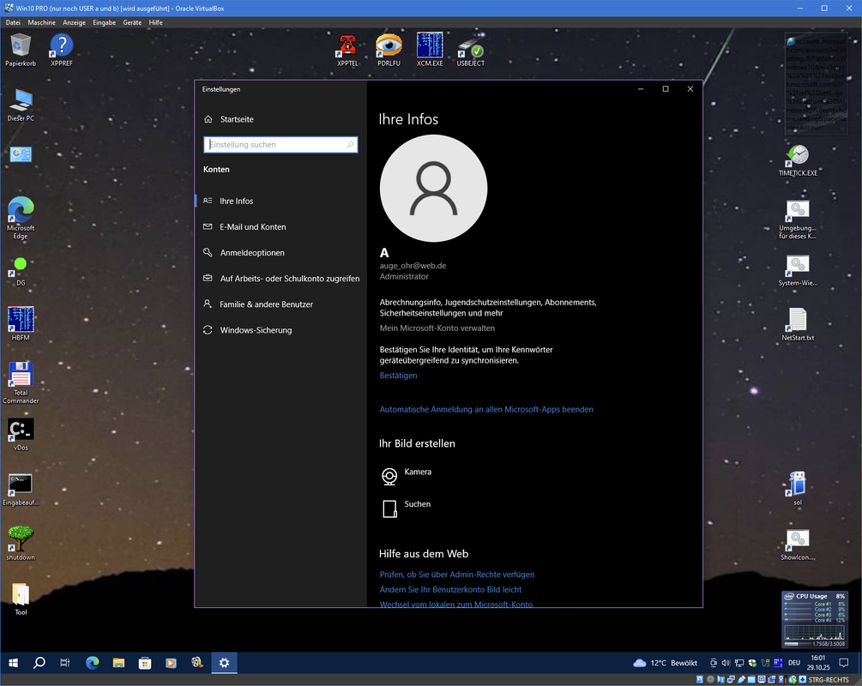Screen dimensions: 862x686
Task: Open VirtualBox Datei menu
Action: point(13,22)
